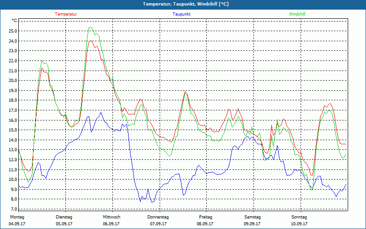Click the Freitag day label

tap(205, 217)
